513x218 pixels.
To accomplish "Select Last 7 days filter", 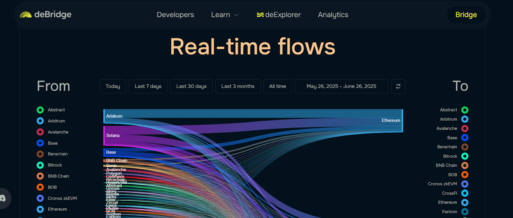I will (x=148, y=86).
